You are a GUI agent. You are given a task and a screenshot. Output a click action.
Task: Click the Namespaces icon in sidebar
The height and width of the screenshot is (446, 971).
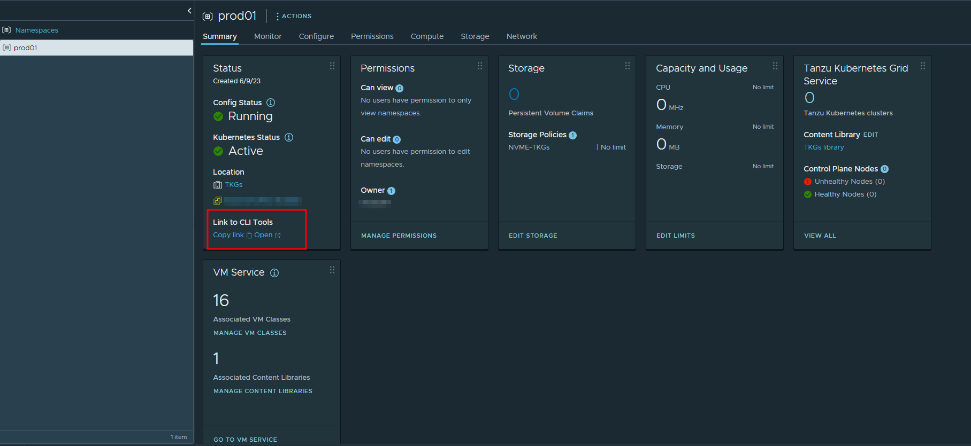[6, 30]
